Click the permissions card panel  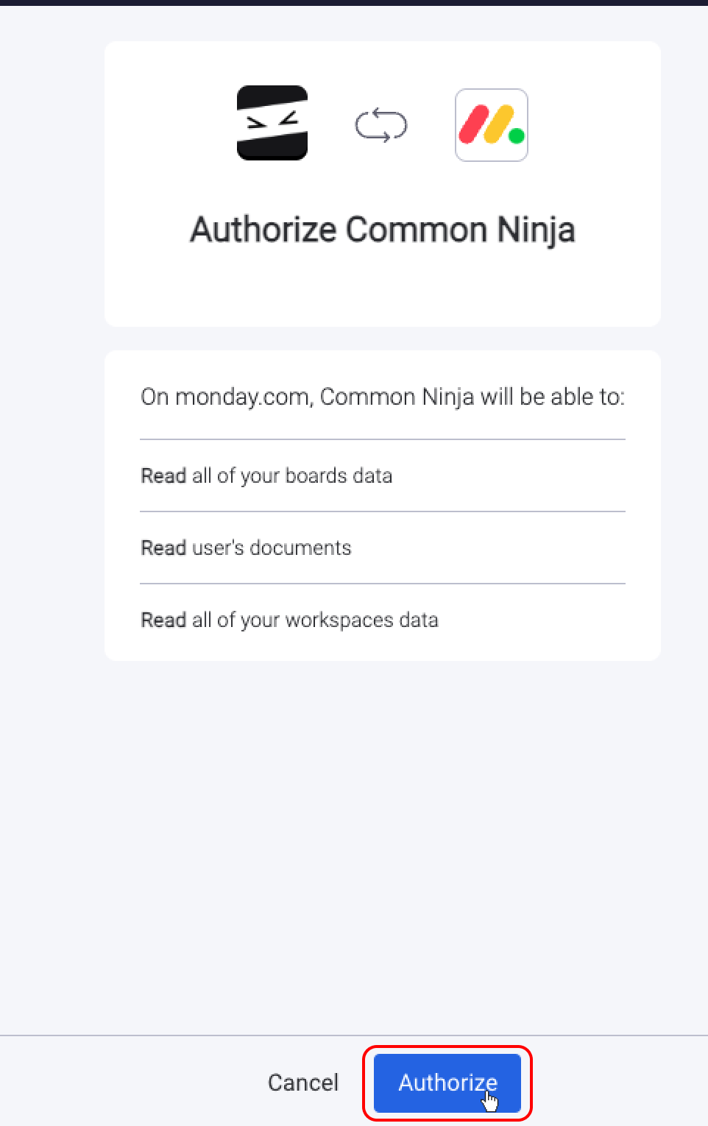(383, 504)
